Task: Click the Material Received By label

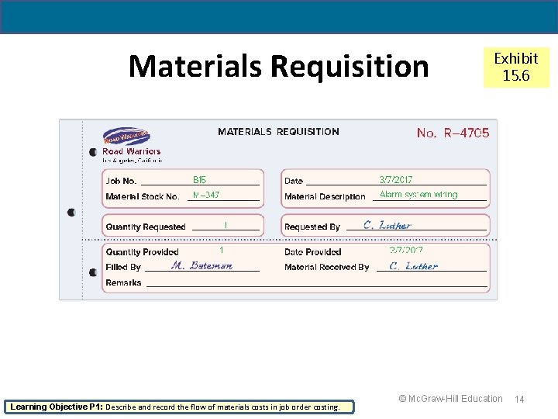Action: pos(327,267)
